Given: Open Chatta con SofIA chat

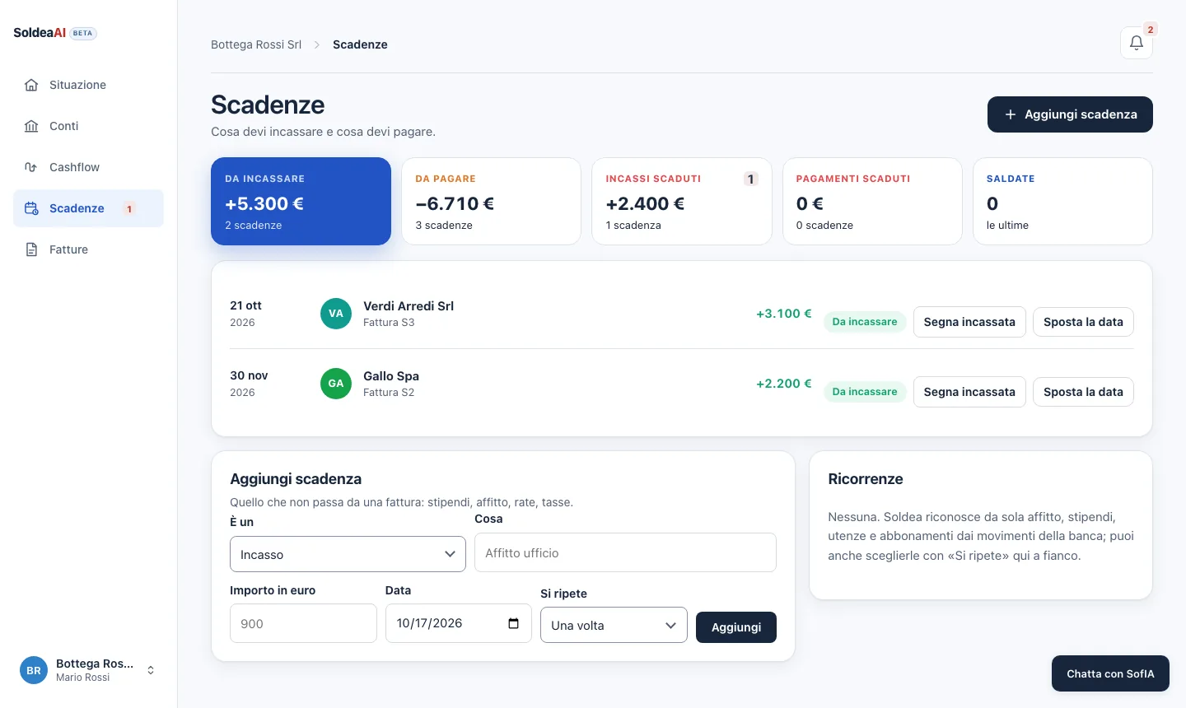Looking at the screenshot, I should 1110,673.
